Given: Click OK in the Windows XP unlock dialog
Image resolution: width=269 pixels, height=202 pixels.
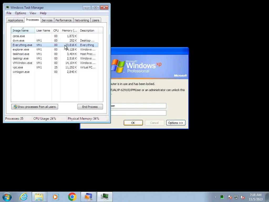Looking at the screenshot, I should coord(133,123).
